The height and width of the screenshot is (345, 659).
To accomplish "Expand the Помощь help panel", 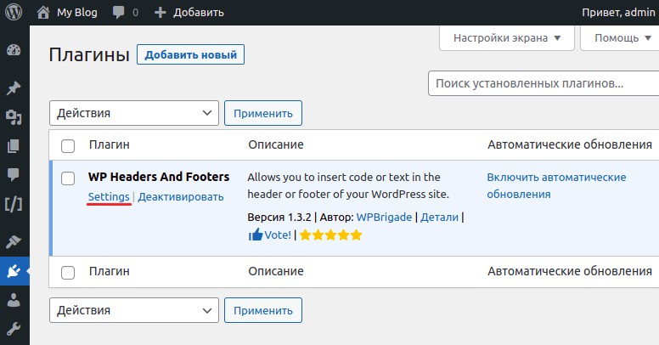I will click(x=622, y=38).
